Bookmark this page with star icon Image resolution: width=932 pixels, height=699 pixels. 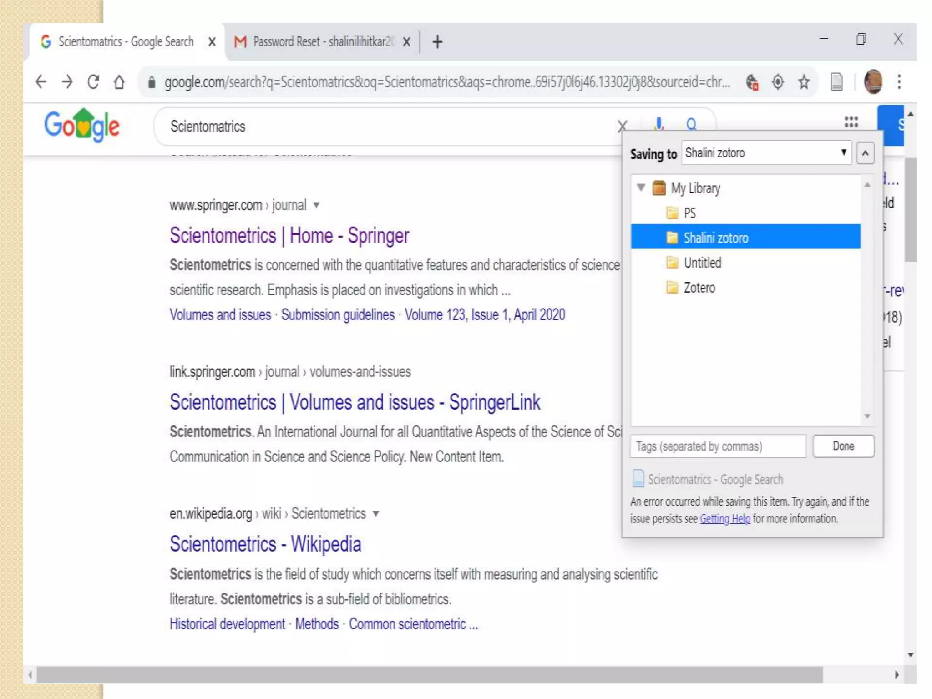(804, 82)
